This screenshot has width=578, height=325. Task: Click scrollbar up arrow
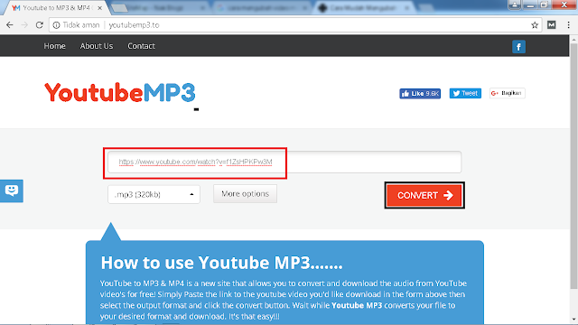coord(573,39)
